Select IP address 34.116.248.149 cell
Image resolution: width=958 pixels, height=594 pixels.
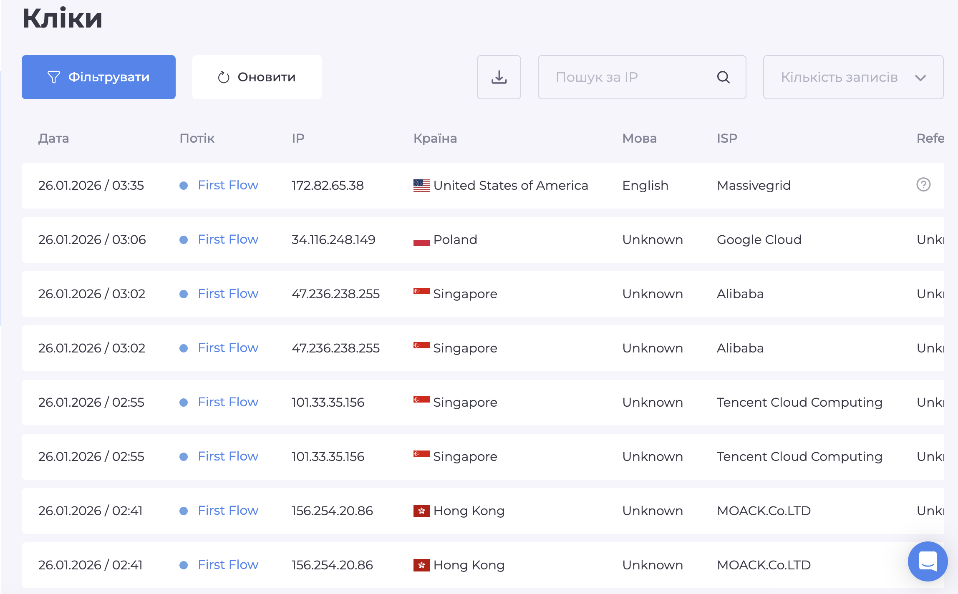point(333,239)
